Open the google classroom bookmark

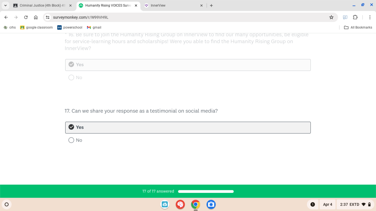(36, 28)
